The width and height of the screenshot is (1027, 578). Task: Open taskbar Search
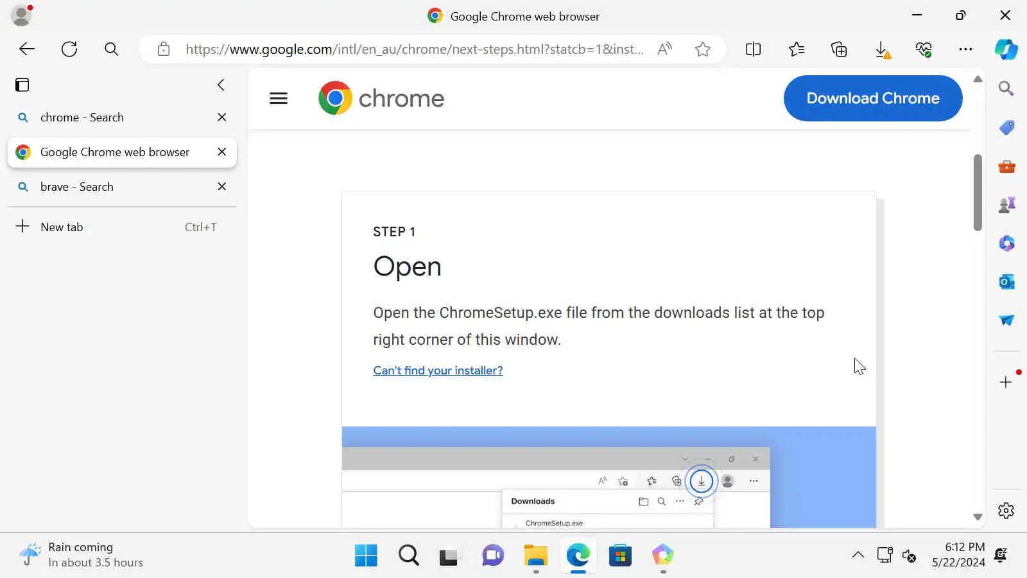pos(408,556)
